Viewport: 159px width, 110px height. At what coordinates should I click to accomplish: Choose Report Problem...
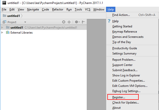[132, 60]
